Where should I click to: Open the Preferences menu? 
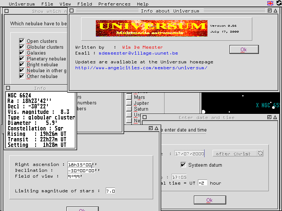pos(114,4)
